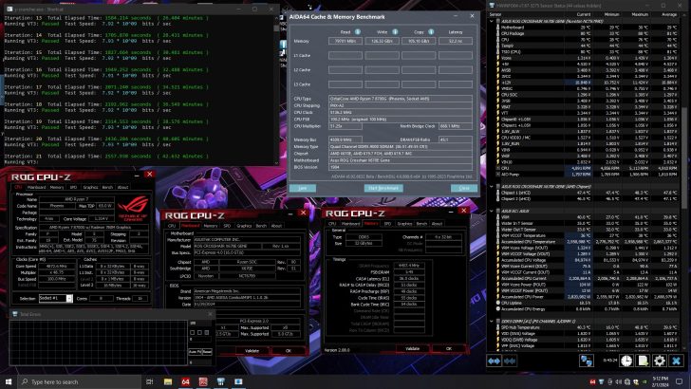The width and height of the screenshot is (691, 389).
Task: Open notification center icon
Action: click(679, 381)
